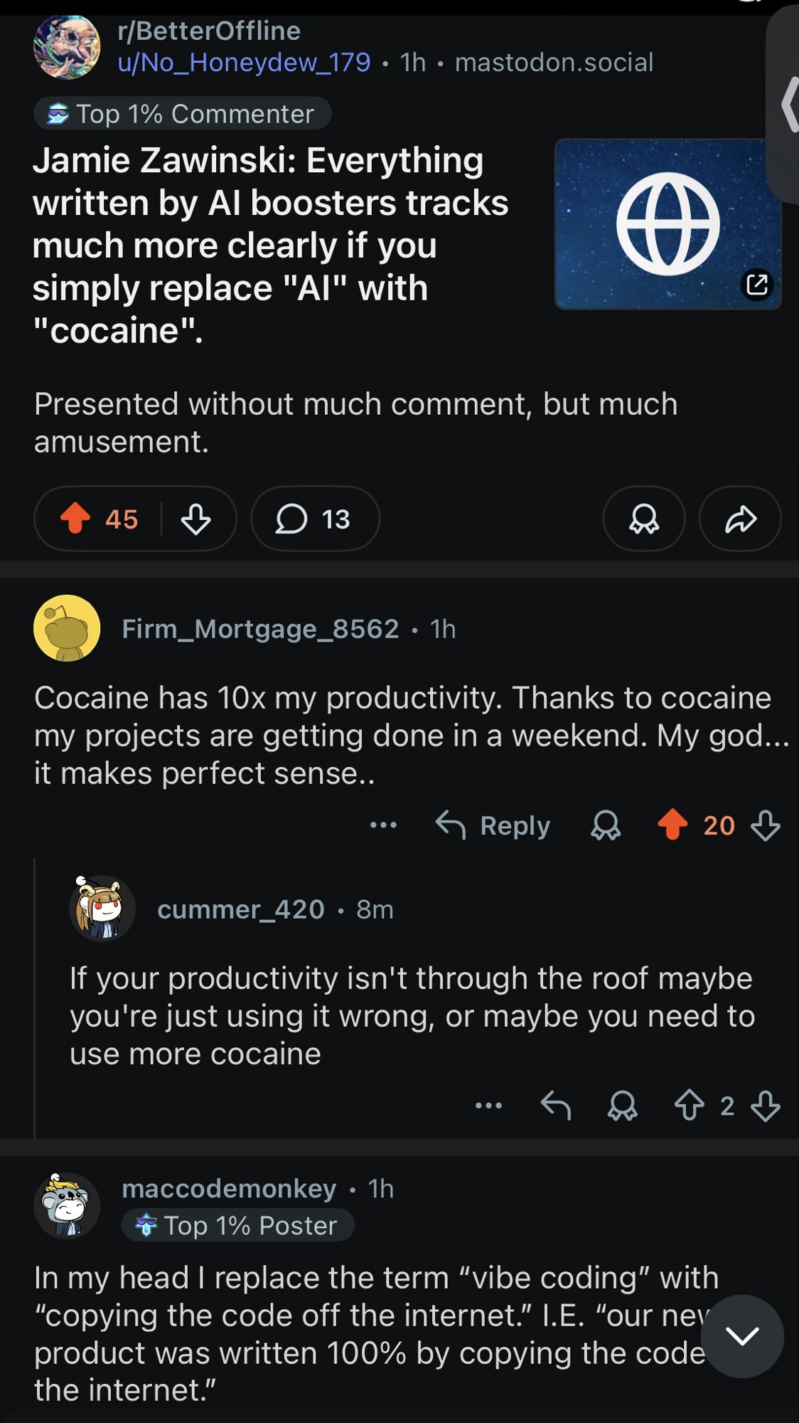Downvote Firm_Mortgage_8562's comment
The width and height of the screenshot is (799, 1423).
[766, 825]
